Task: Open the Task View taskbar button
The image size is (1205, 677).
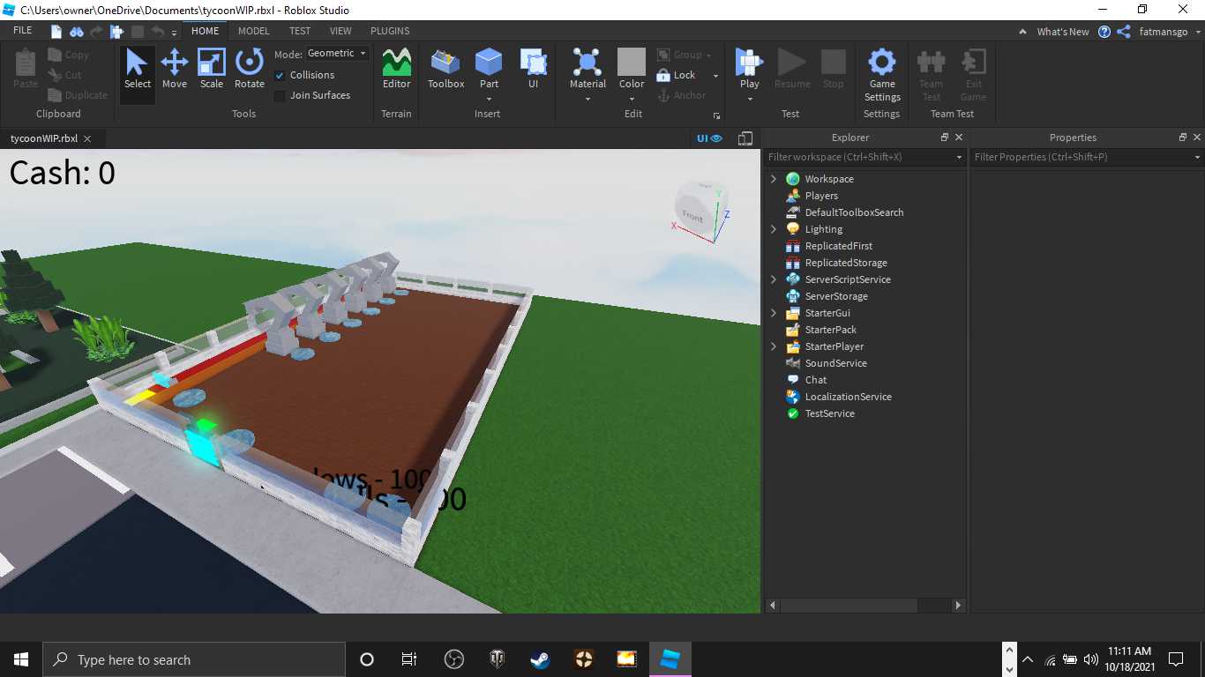Action: click(409, 659)
